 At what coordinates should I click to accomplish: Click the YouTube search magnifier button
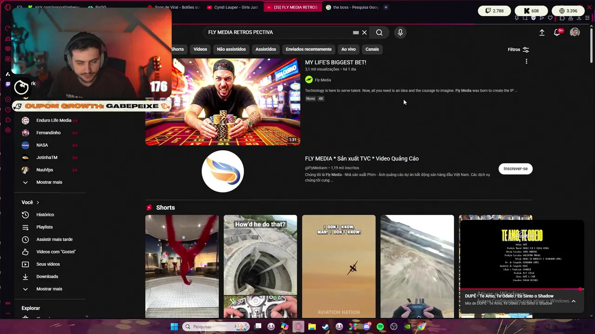coord(379,32)
